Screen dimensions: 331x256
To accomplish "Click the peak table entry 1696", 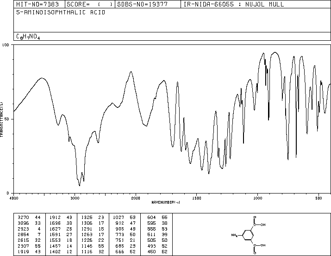I will (55, 223).
